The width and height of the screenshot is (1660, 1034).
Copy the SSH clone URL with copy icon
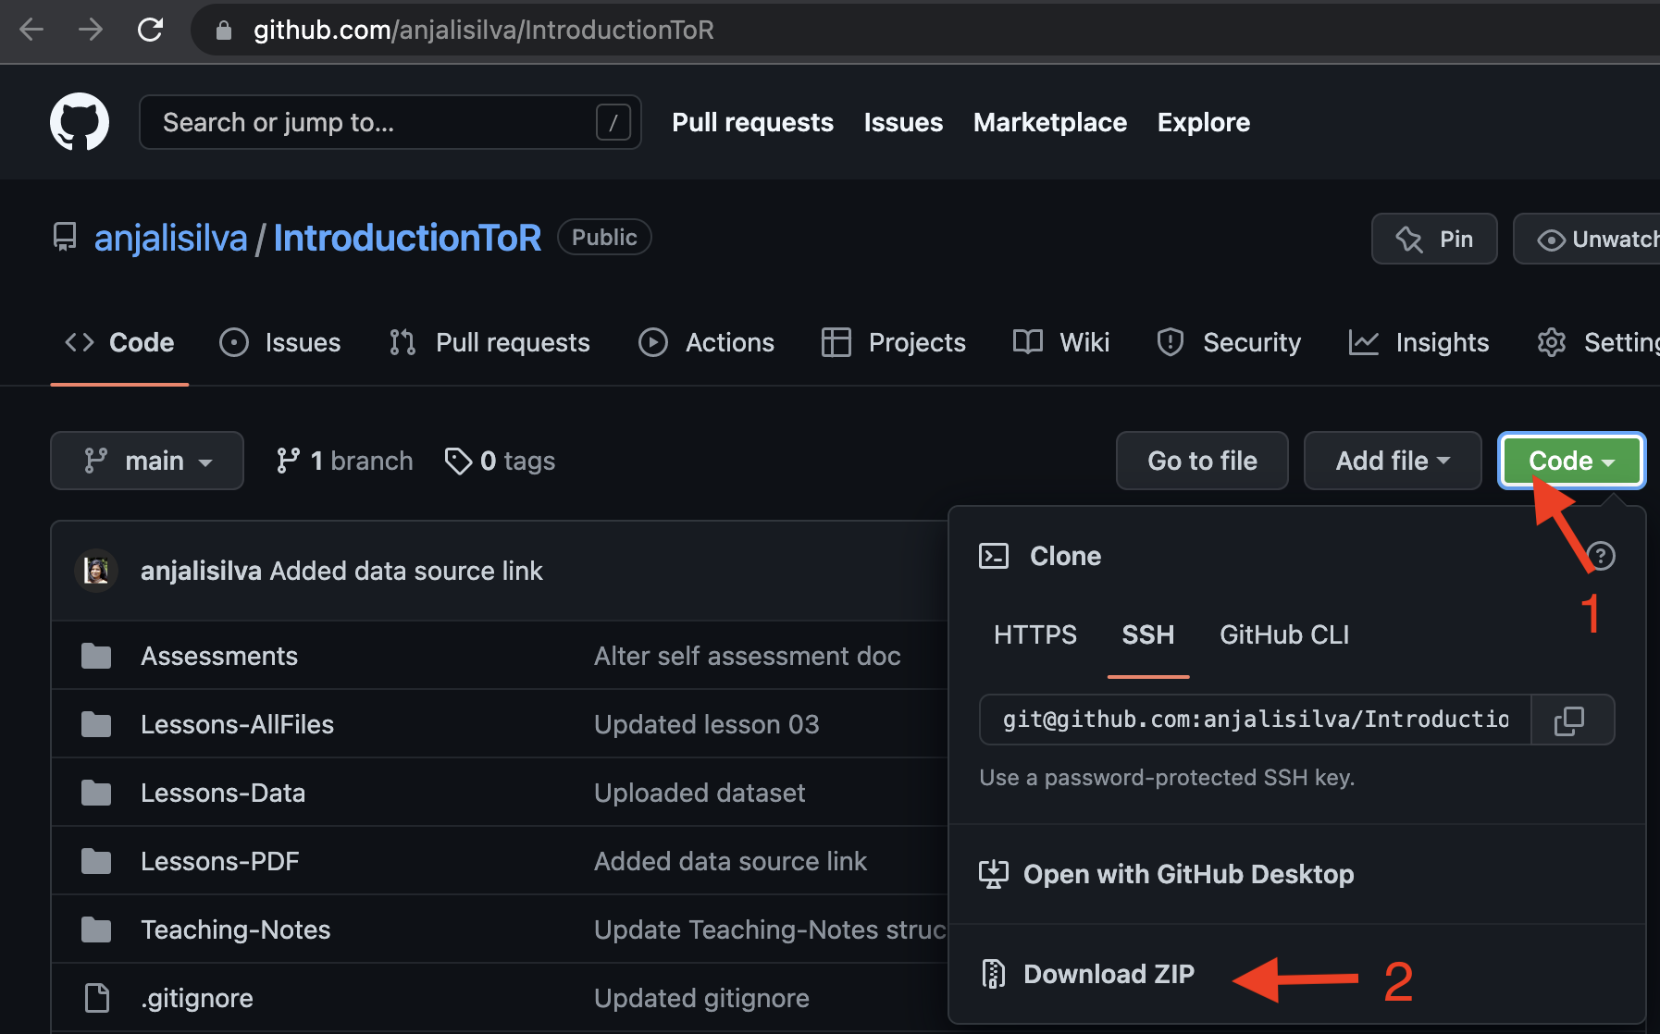click(x=1572, y=720)
